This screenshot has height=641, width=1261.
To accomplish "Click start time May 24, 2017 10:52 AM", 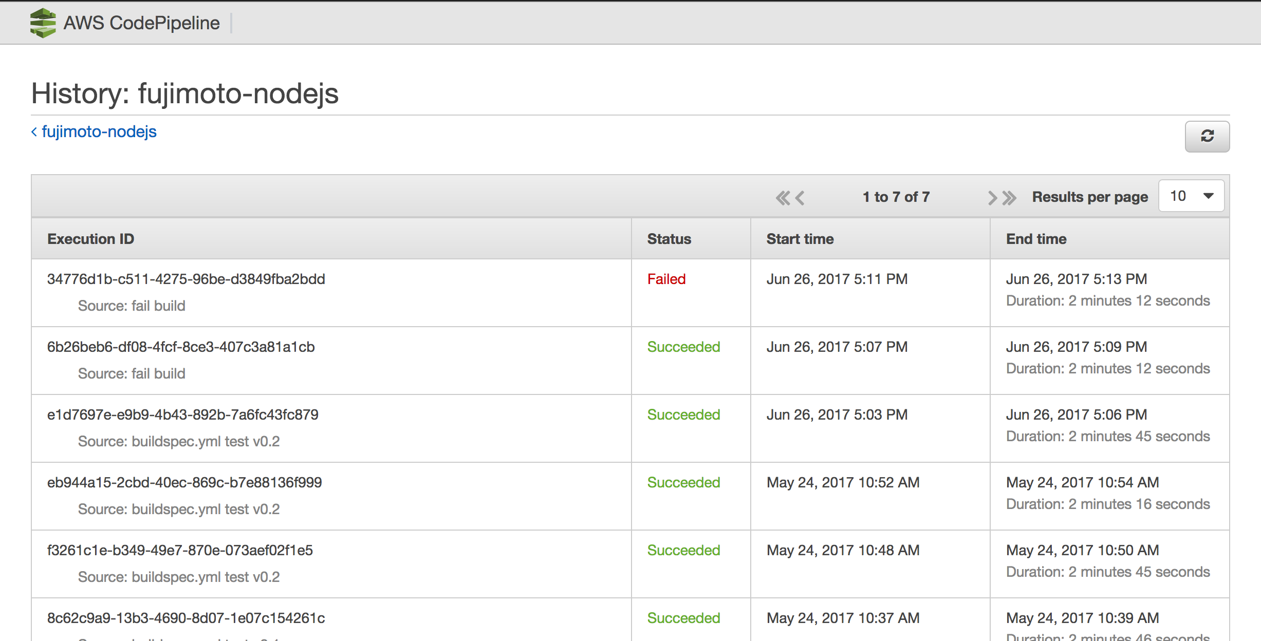I will coord(843,482).
